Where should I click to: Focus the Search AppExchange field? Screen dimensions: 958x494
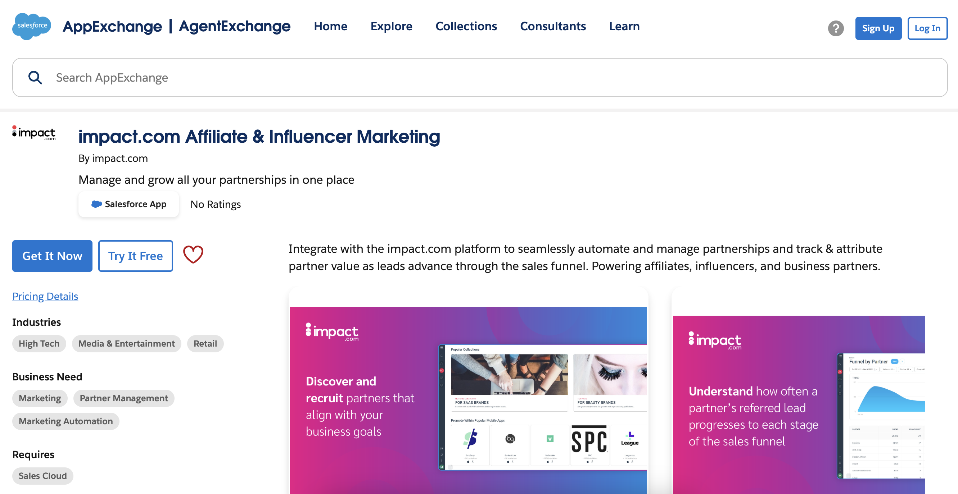click(483, 78)
